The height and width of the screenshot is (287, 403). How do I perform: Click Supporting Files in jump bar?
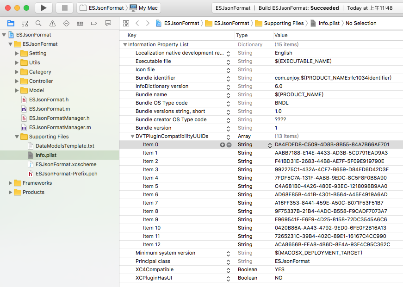coord(279,24)
